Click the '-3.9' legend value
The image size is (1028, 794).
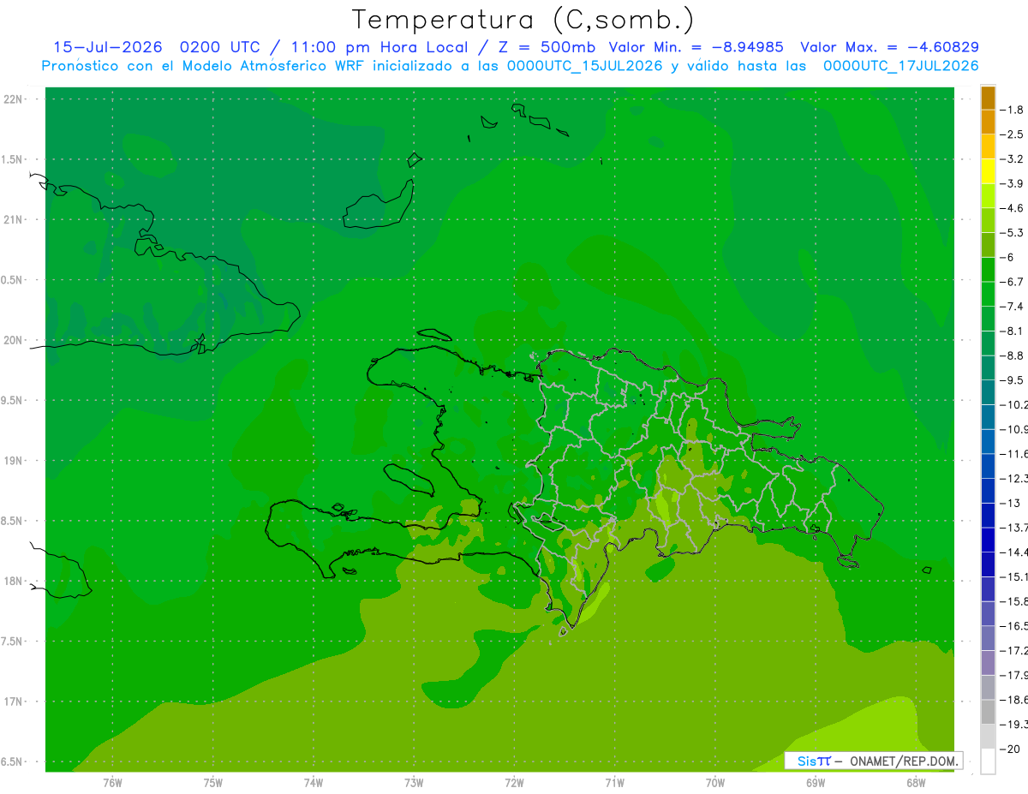point(1013,183)
